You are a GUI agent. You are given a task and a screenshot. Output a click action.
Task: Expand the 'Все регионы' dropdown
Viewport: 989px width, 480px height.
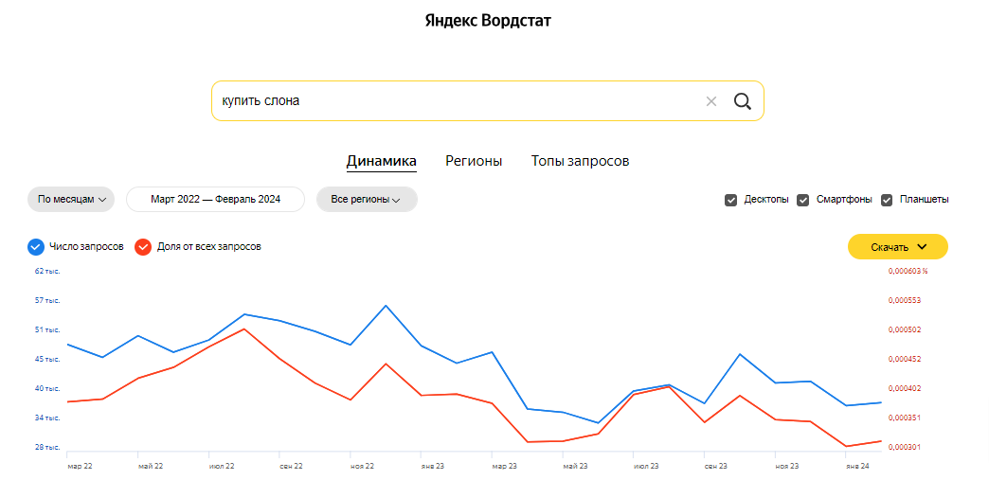[x=367, y=200]
